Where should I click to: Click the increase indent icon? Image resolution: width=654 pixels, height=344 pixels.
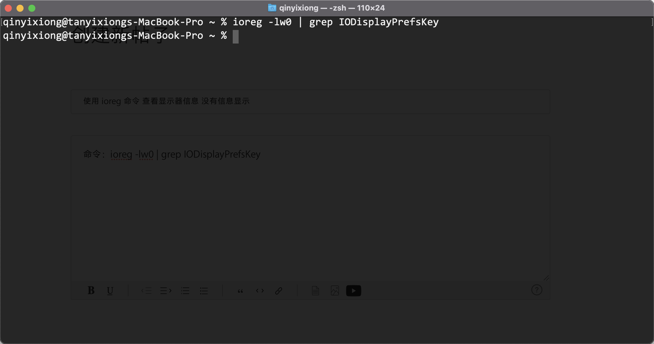coord(166,291)
